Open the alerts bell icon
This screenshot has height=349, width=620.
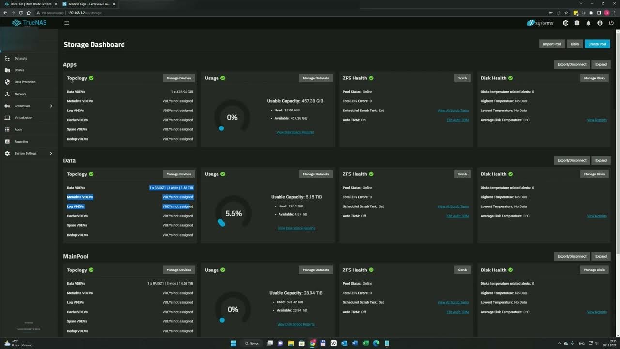click(x=589, y=23)
